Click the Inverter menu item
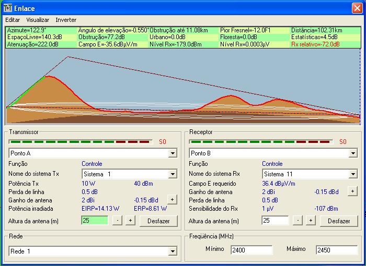The image size is (366, 266). 66,20
